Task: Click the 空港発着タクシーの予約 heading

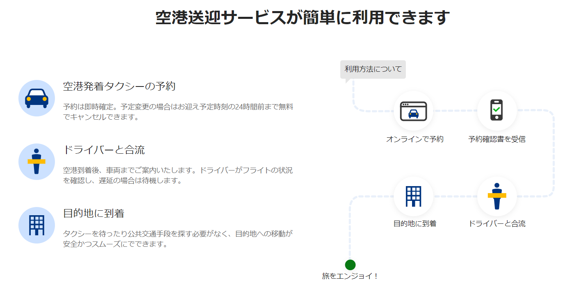Action: click(x=119, y=86)
